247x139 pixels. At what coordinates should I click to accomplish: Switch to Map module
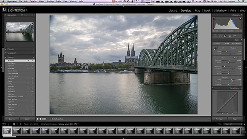[198, 10]
